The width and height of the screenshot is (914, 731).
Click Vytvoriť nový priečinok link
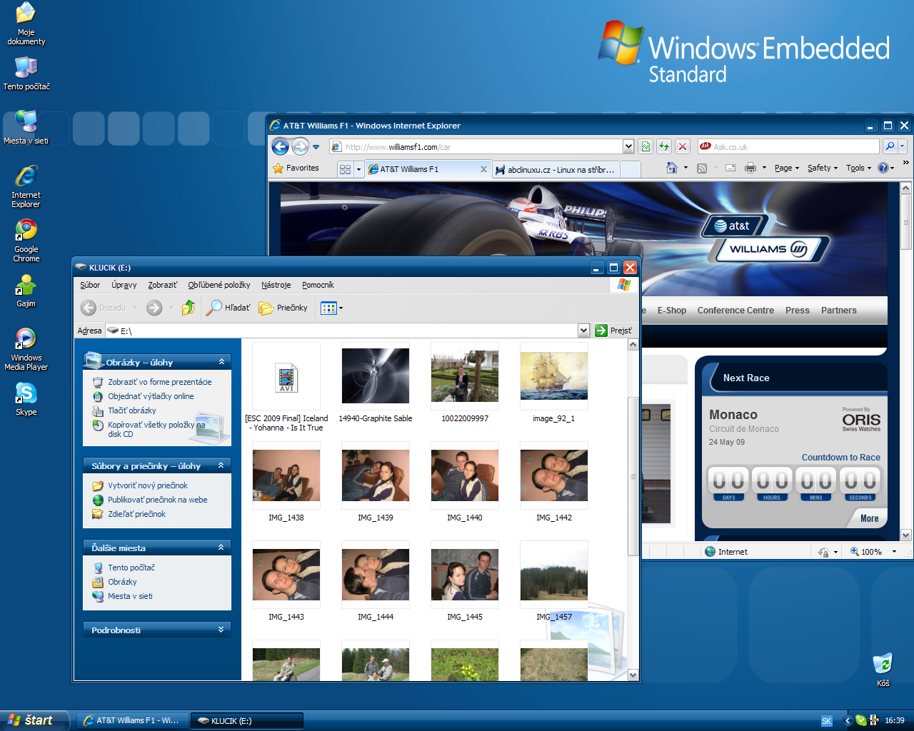pos(148,485)
